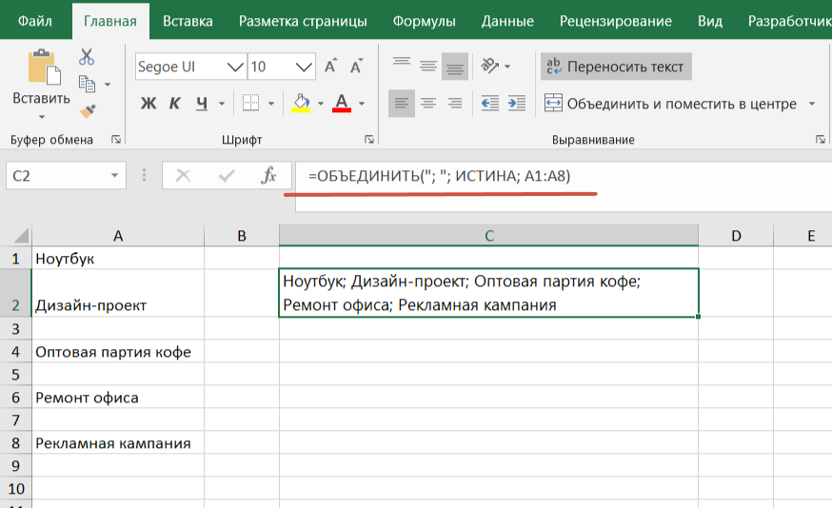The width and height of the screenshot is (832, 508).
Task: Toggle bottom vertical alignment
Action: click(455, 67)
